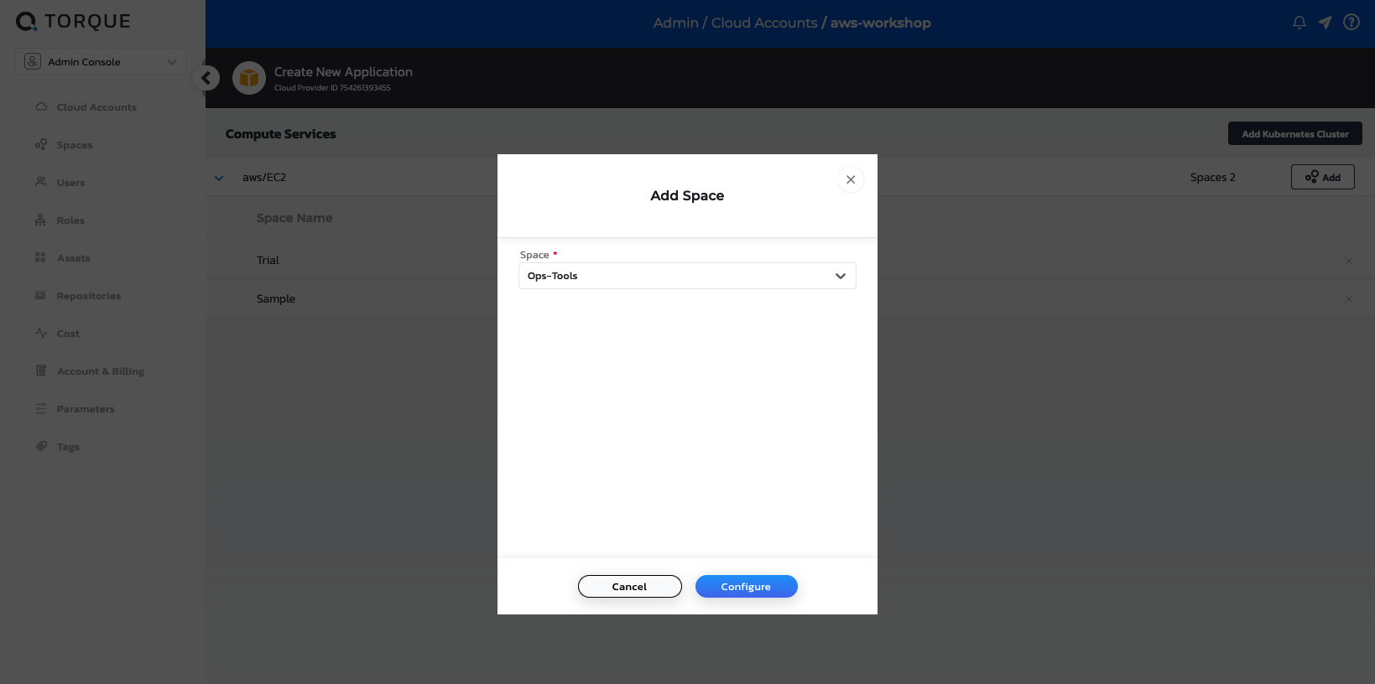Click the aws/EC2 label
Screen dimensions: 1375x684
click(264, 178)
